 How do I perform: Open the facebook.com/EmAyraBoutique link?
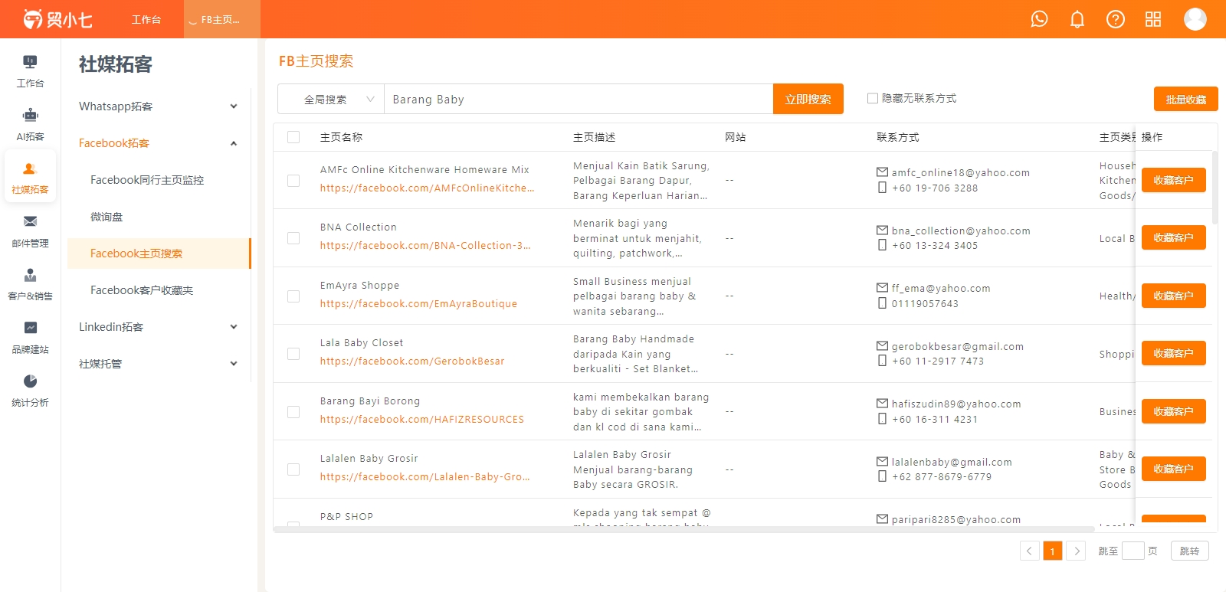click(x=418, y=303)
